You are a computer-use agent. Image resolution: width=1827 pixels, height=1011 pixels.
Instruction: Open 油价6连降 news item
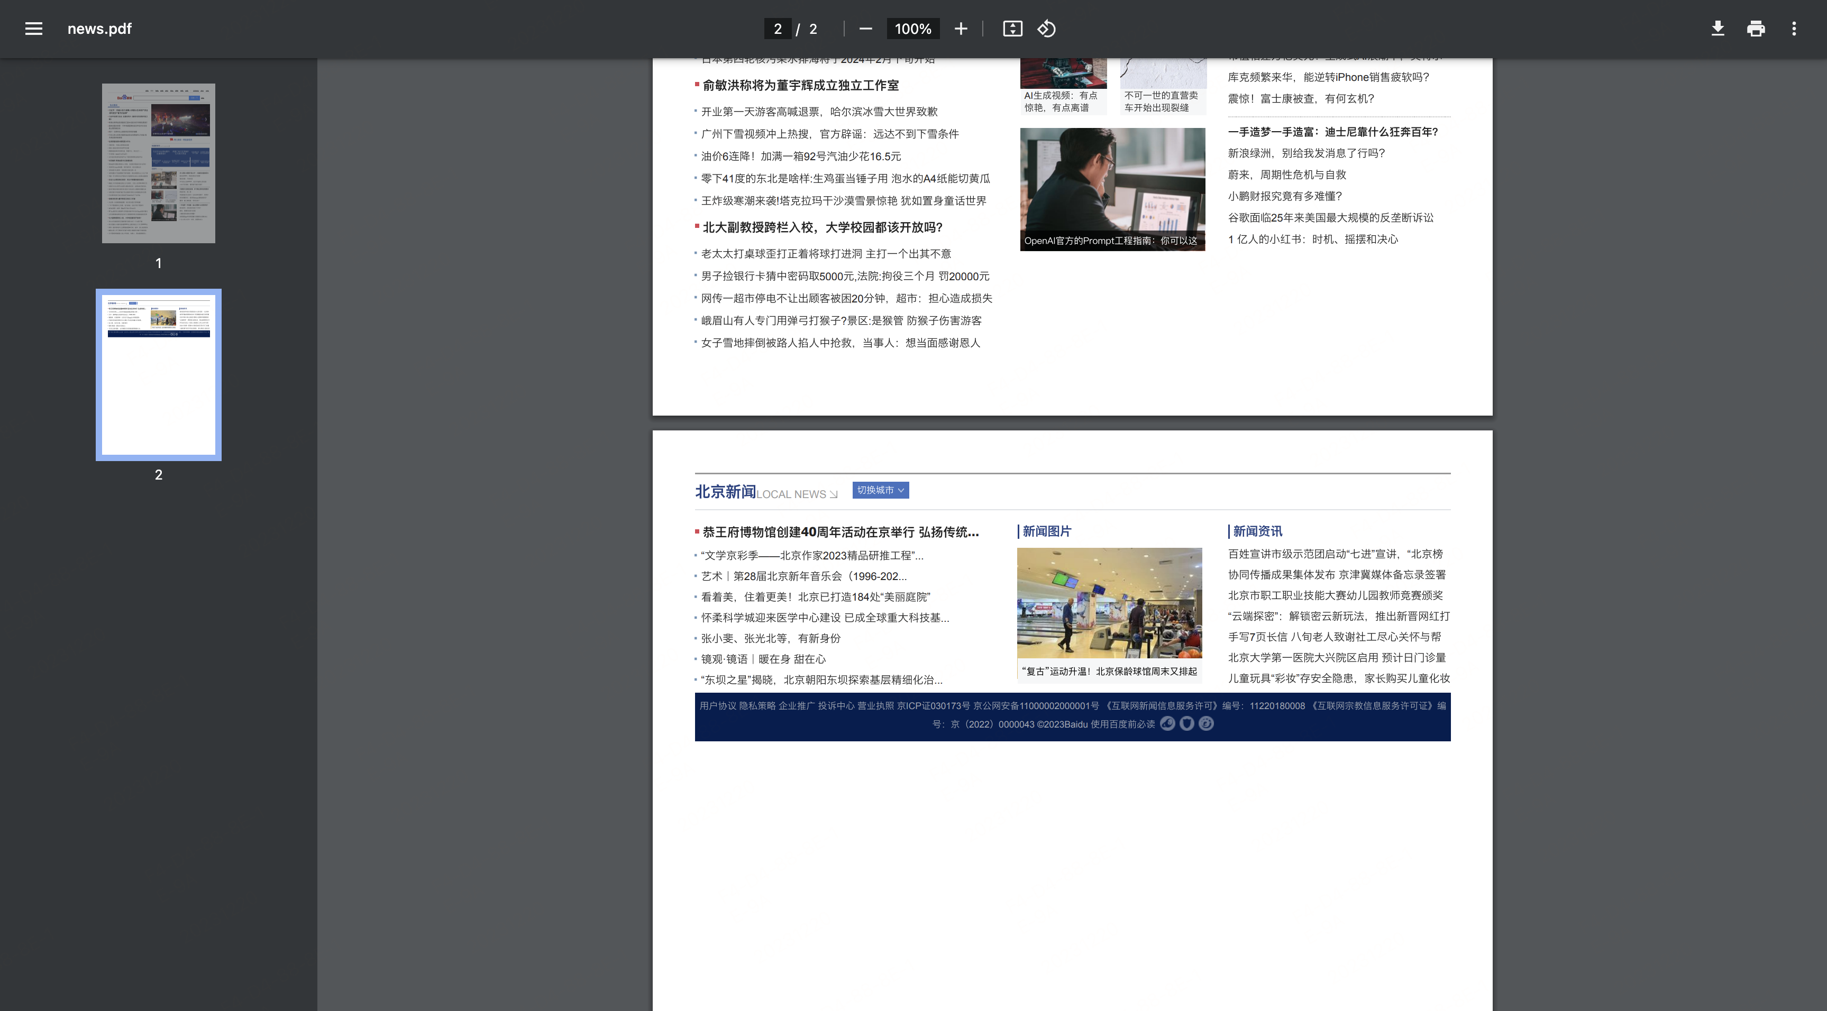801,156
